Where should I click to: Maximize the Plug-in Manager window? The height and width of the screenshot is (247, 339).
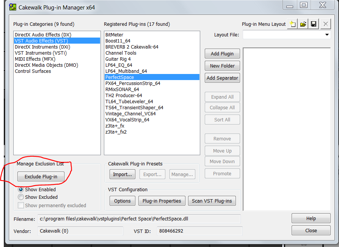click(x=303, y=5)
